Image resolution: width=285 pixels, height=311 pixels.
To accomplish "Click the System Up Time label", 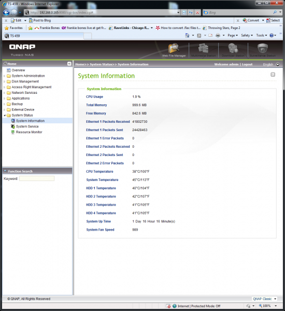I will point(98,221).
